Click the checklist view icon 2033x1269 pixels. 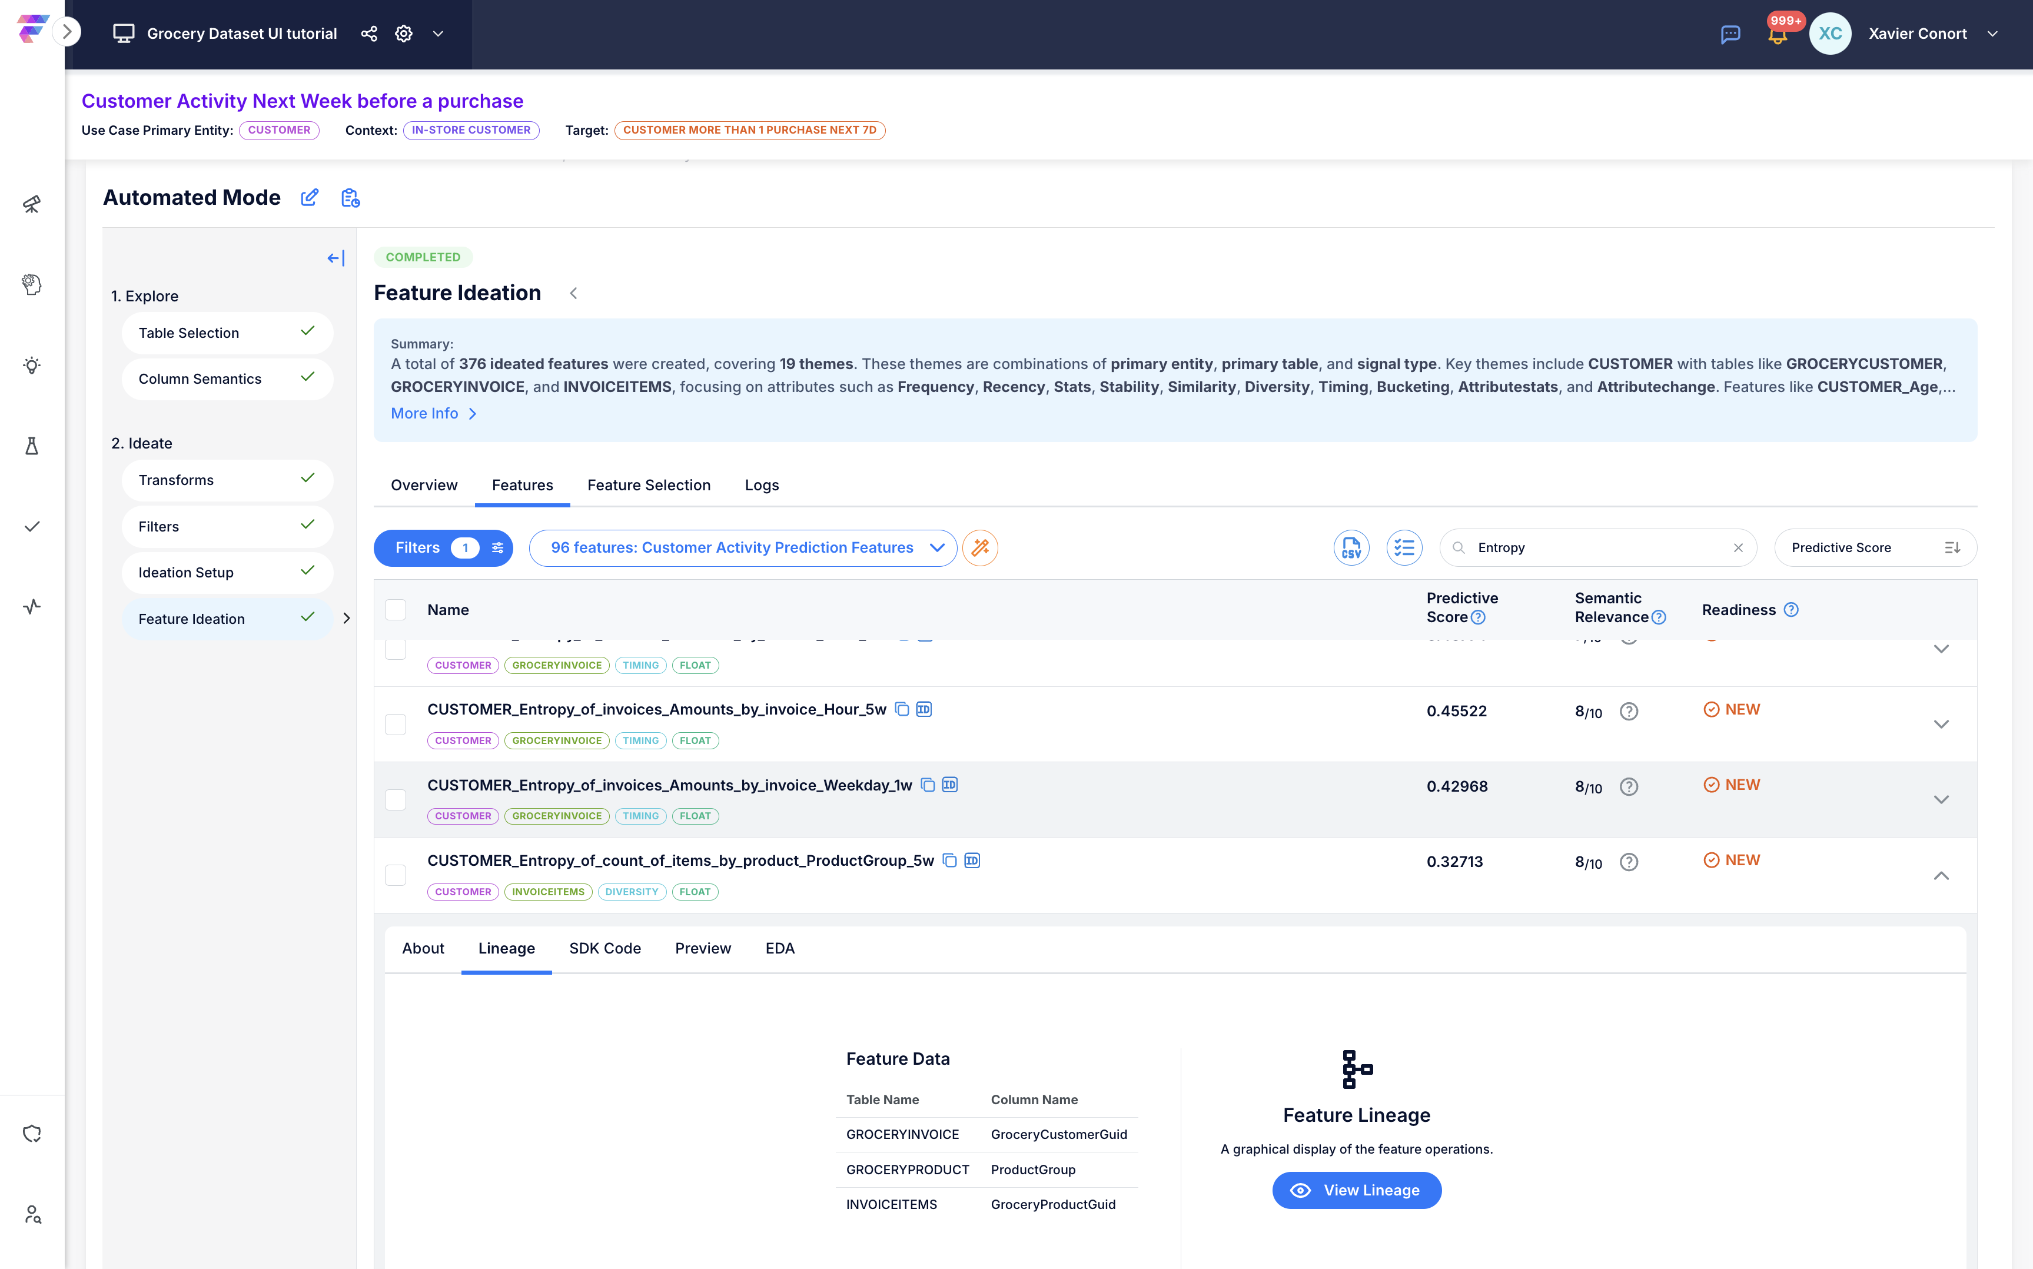click(1404, 548)
